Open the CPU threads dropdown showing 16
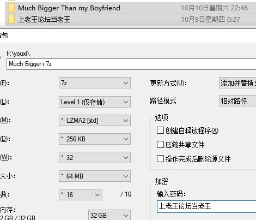The width and height of the screenshot is (256, 220). click(81, 195)
